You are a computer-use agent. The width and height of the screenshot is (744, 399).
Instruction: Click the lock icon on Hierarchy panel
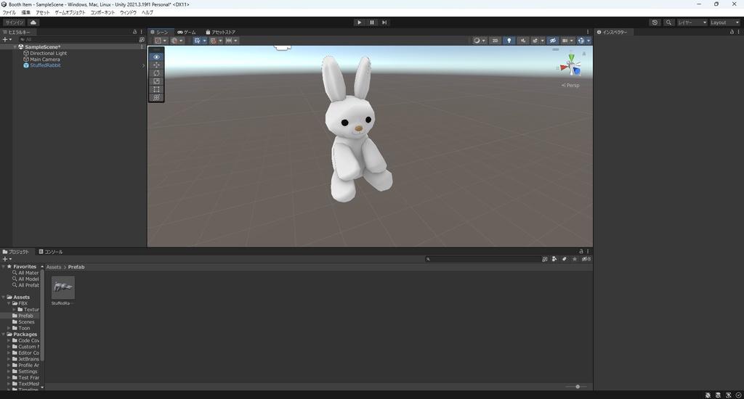pos(134,32)
